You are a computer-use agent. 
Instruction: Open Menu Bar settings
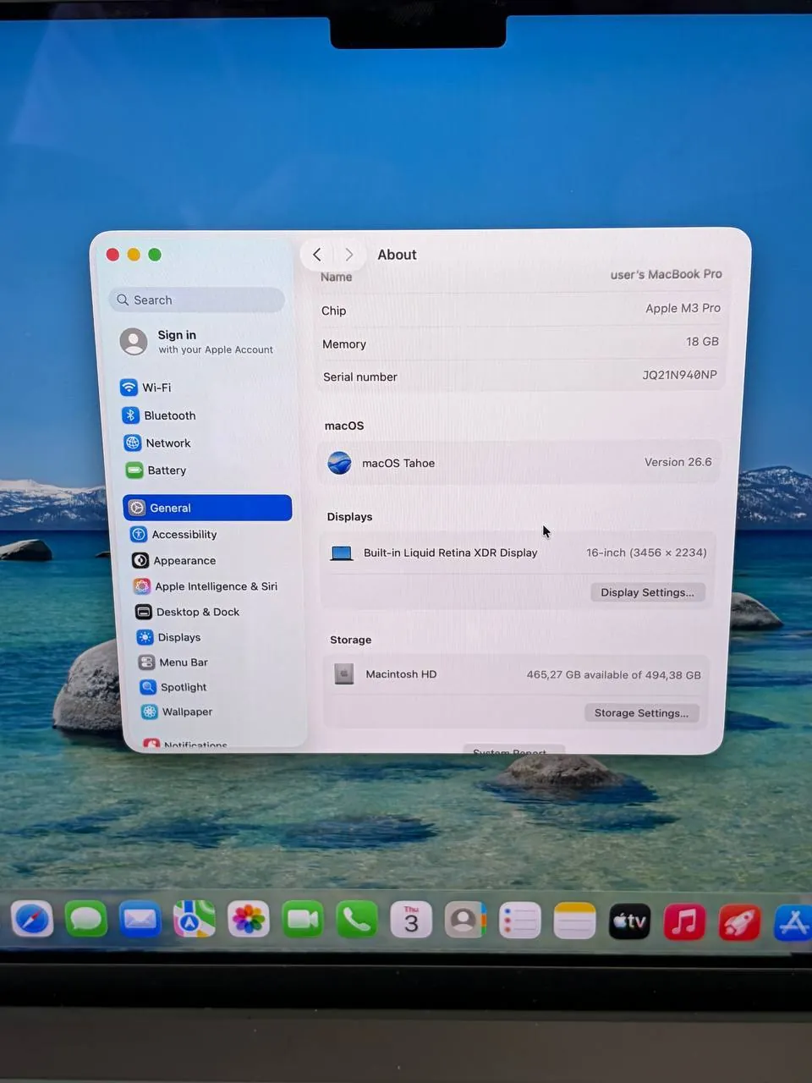click(x=173, y=662)
